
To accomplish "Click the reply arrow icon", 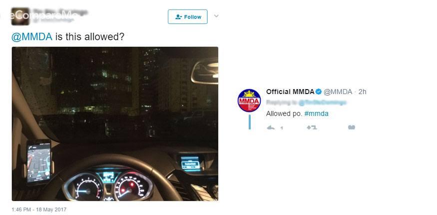I will 271,127.
